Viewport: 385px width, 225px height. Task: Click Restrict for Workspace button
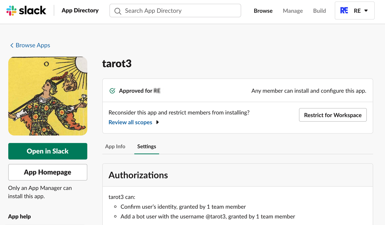tap(333, 115)
